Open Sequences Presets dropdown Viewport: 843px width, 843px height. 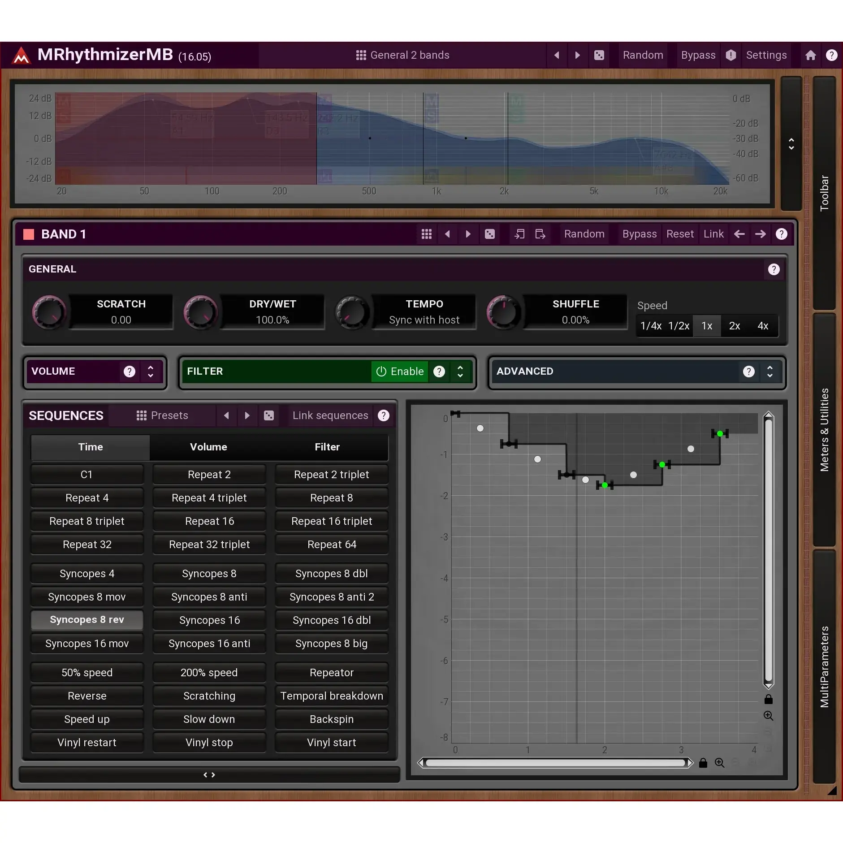(162, 415)
